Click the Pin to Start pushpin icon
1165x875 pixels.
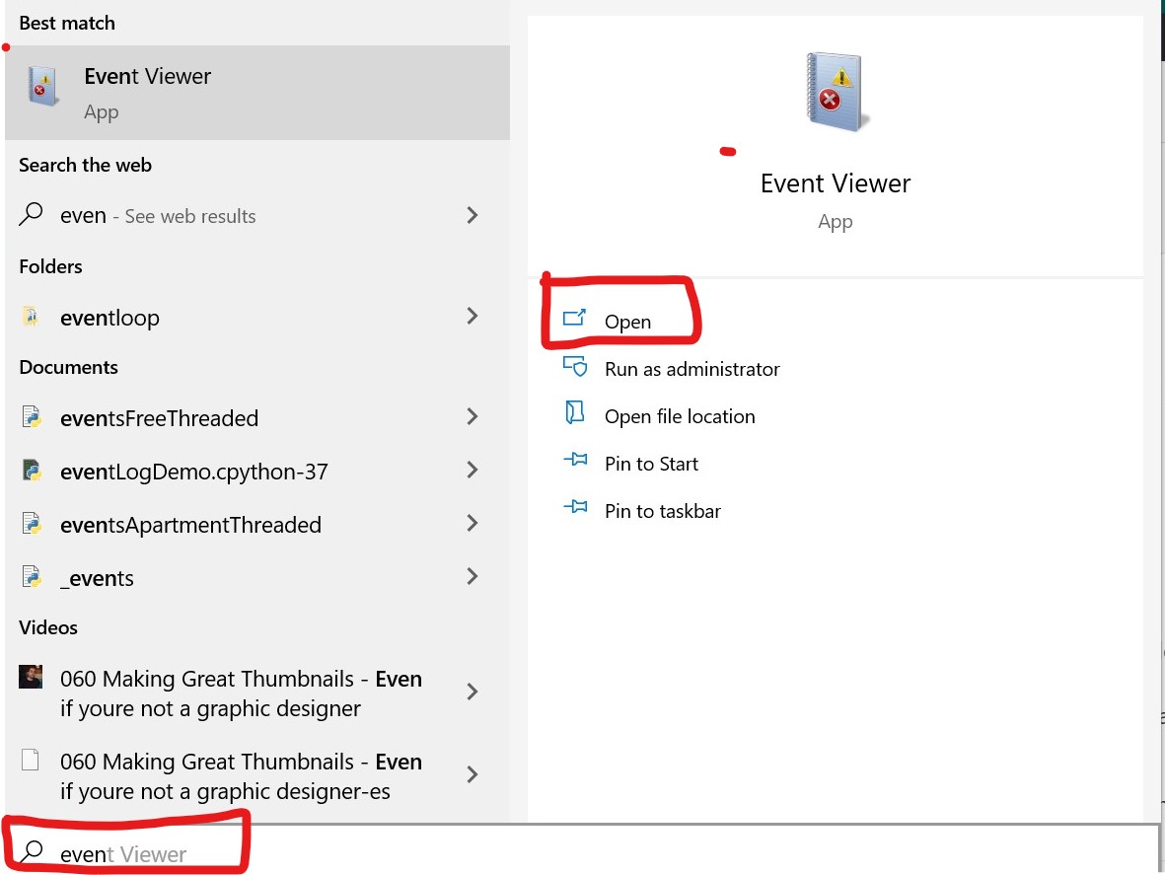pyautogui.click(x=576, y=463)
